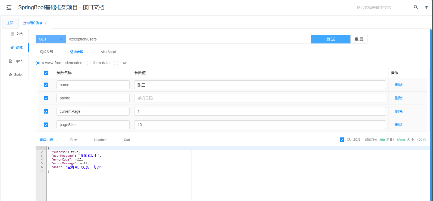Delete the pageSize parameter row
This screenshot has height=201, width=433.
[x=399, y=125]
